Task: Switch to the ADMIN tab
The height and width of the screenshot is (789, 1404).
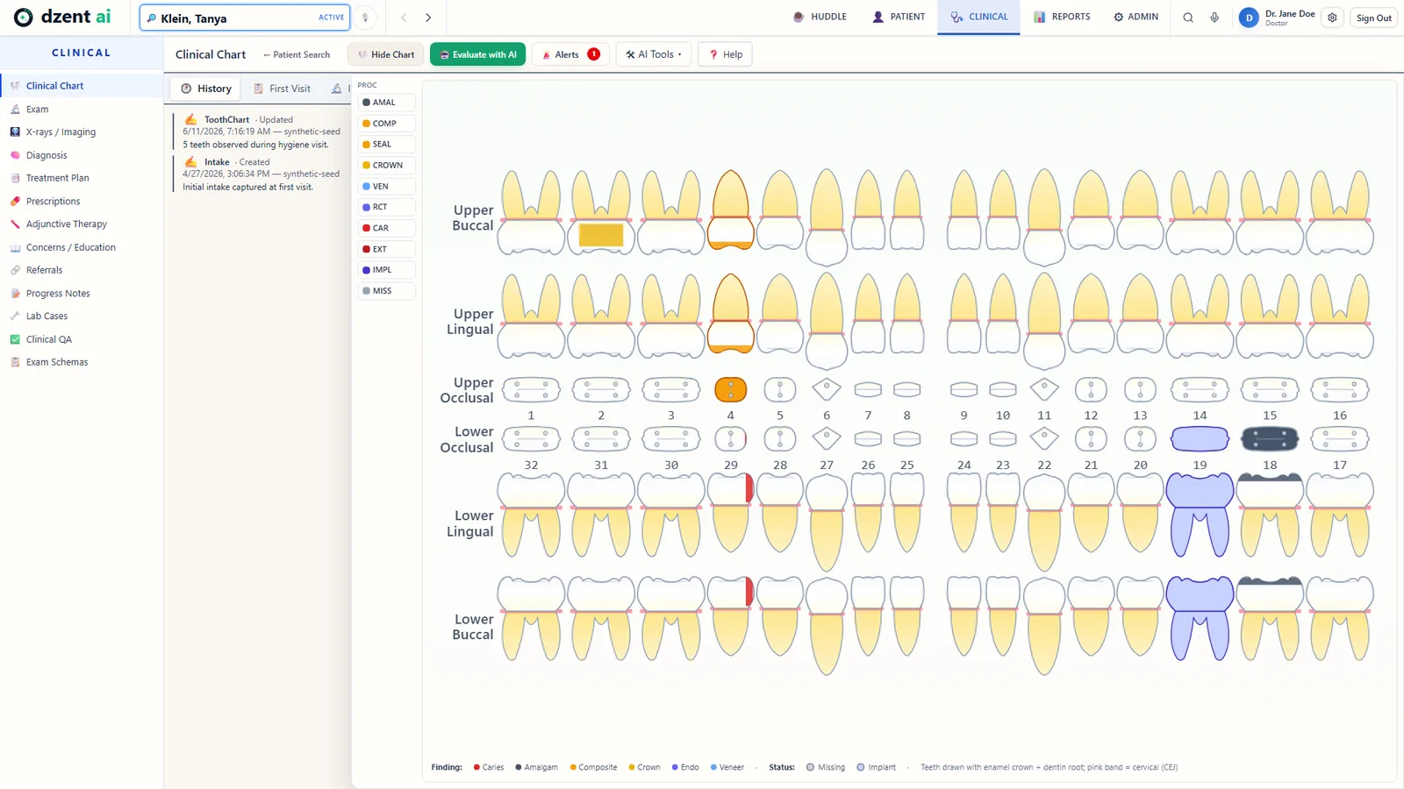Action: point(1135,17)
